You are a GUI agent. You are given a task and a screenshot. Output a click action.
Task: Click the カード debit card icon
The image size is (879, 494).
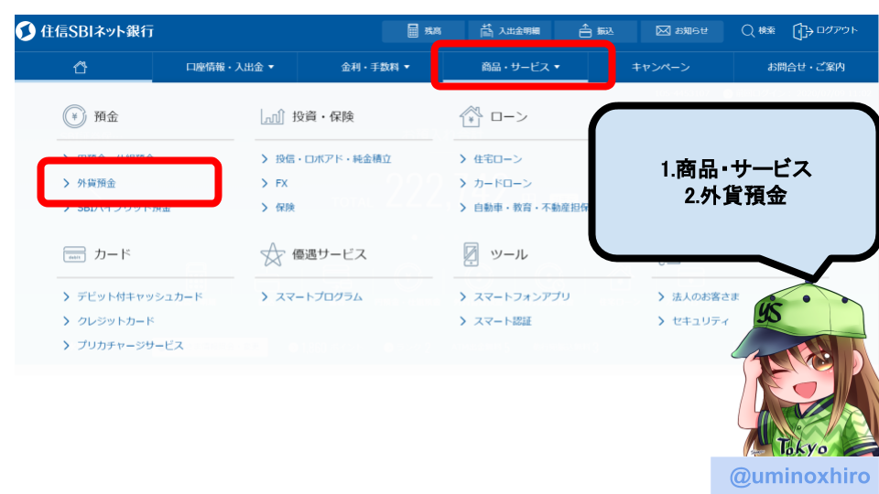(x=74, y=254)
